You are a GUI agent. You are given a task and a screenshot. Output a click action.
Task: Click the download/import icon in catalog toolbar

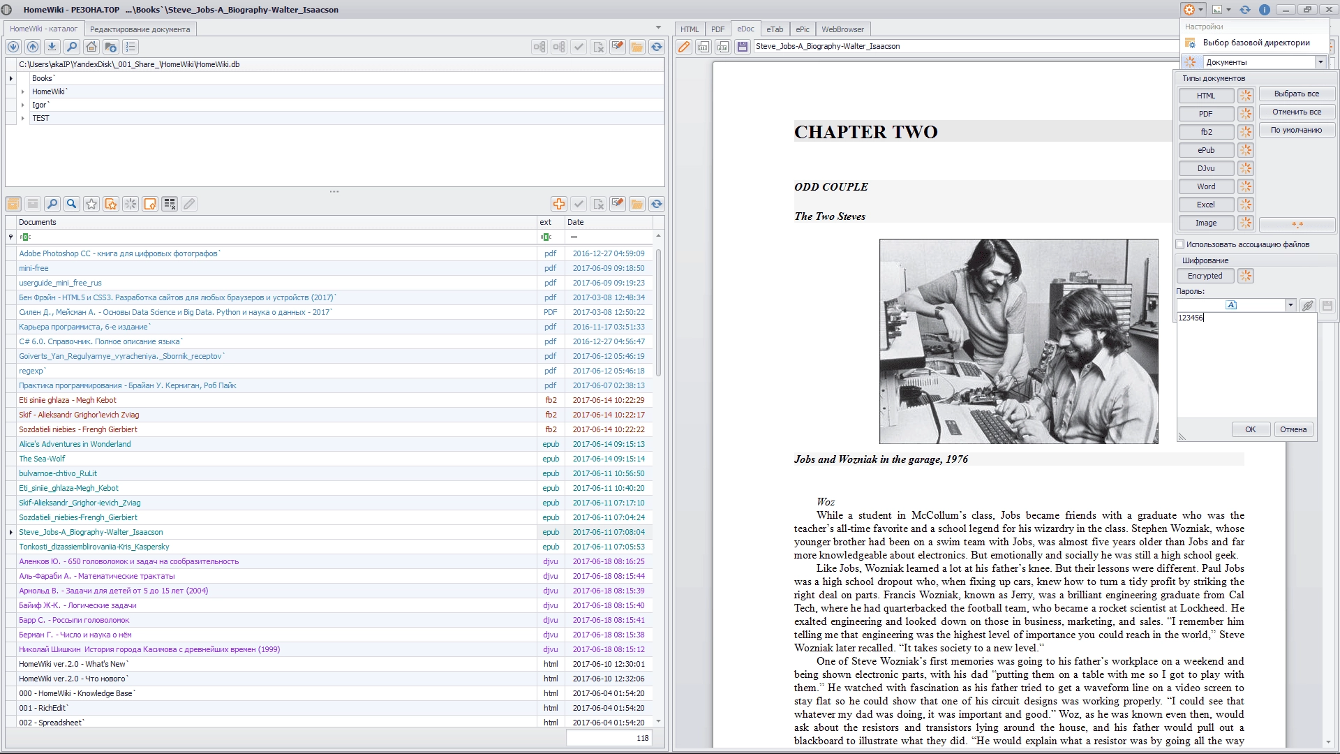click(x=52, y=47)
